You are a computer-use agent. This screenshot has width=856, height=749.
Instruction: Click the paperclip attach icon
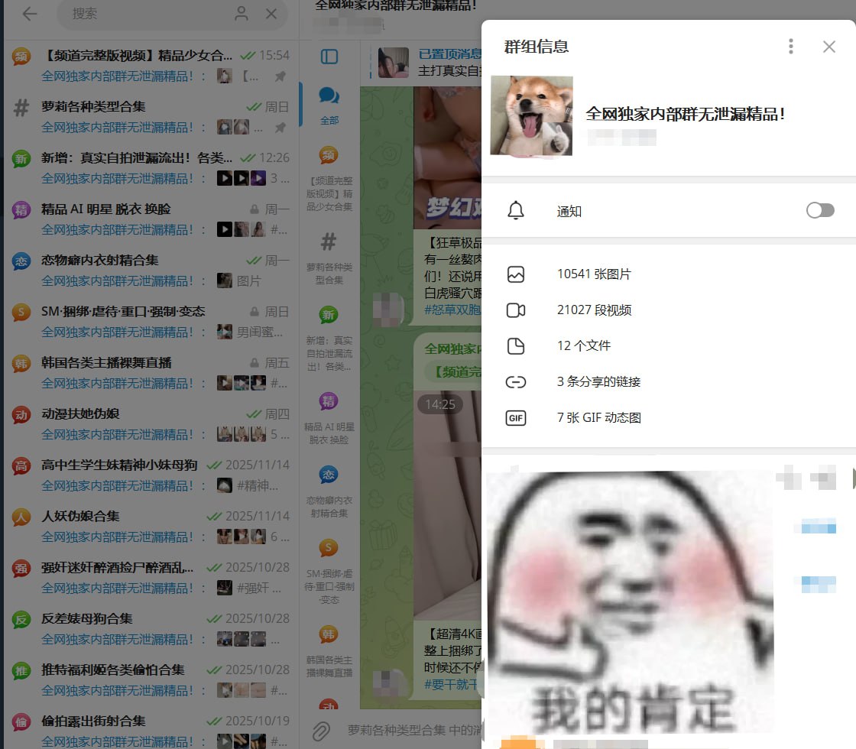coord(321,731)
